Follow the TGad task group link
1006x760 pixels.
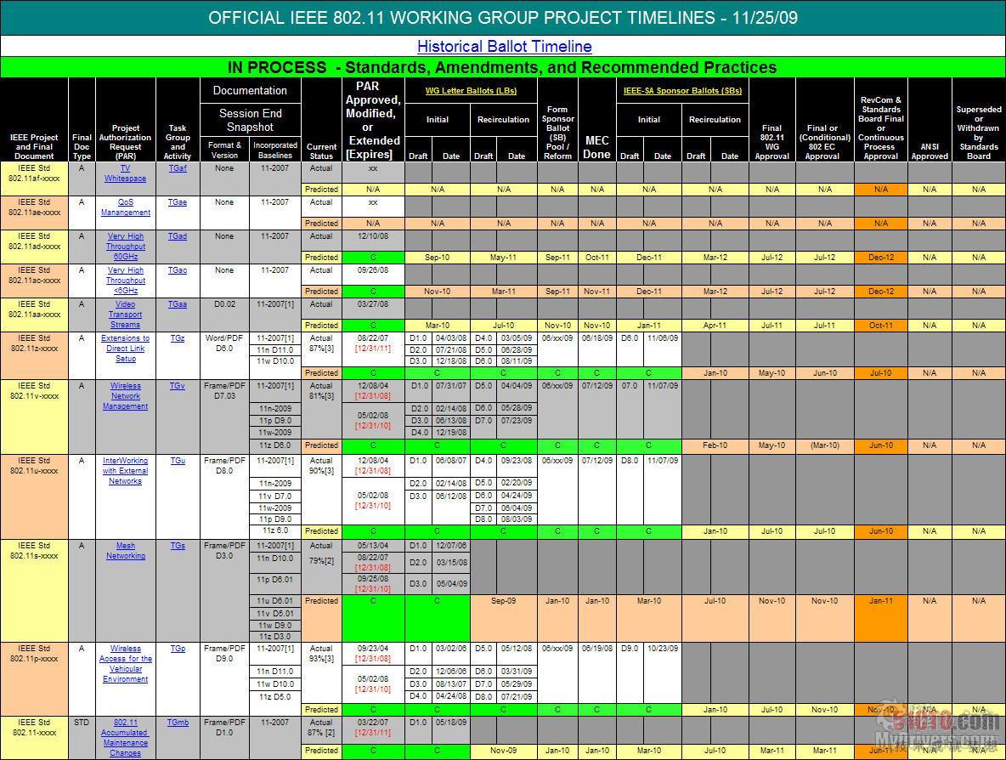pos(178,236)
